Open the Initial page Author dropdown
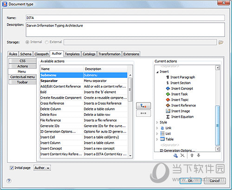Viewport: 232px width, 190px height. (x=42, y=168)
